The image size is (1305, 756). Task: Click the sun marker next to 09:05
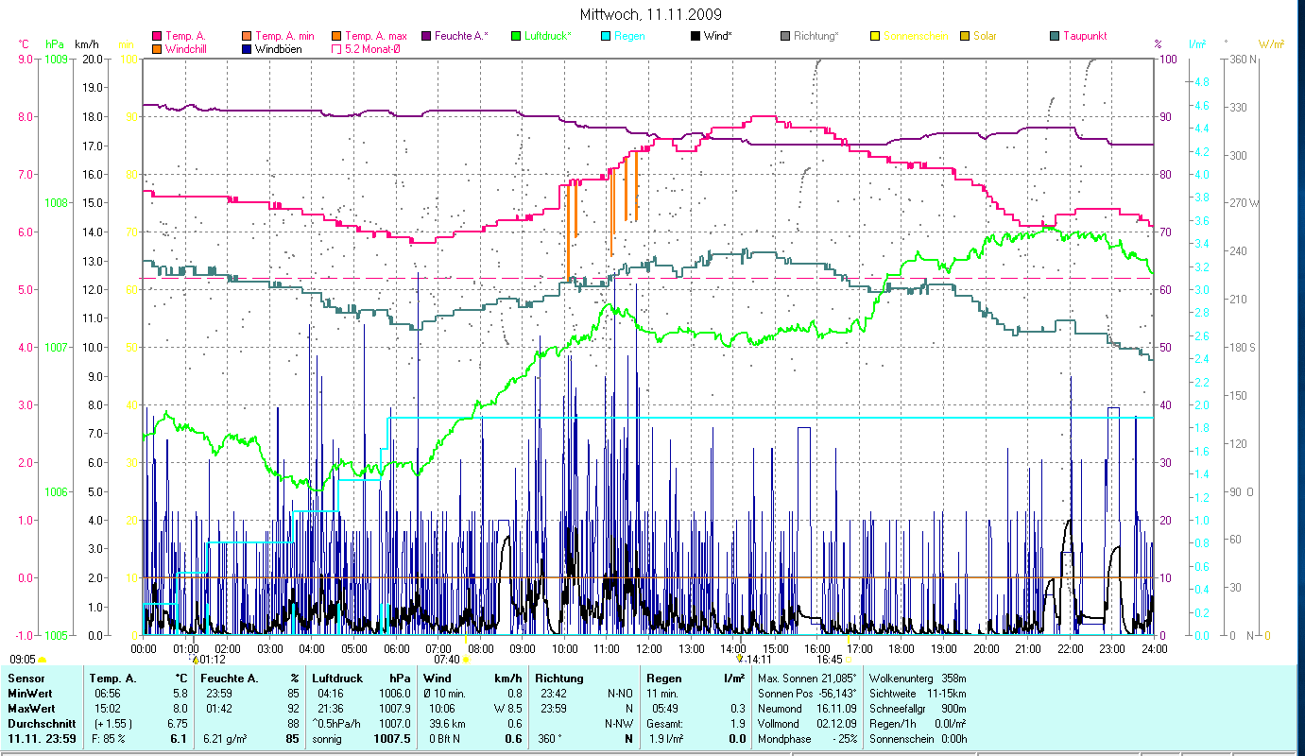[42, 660]
